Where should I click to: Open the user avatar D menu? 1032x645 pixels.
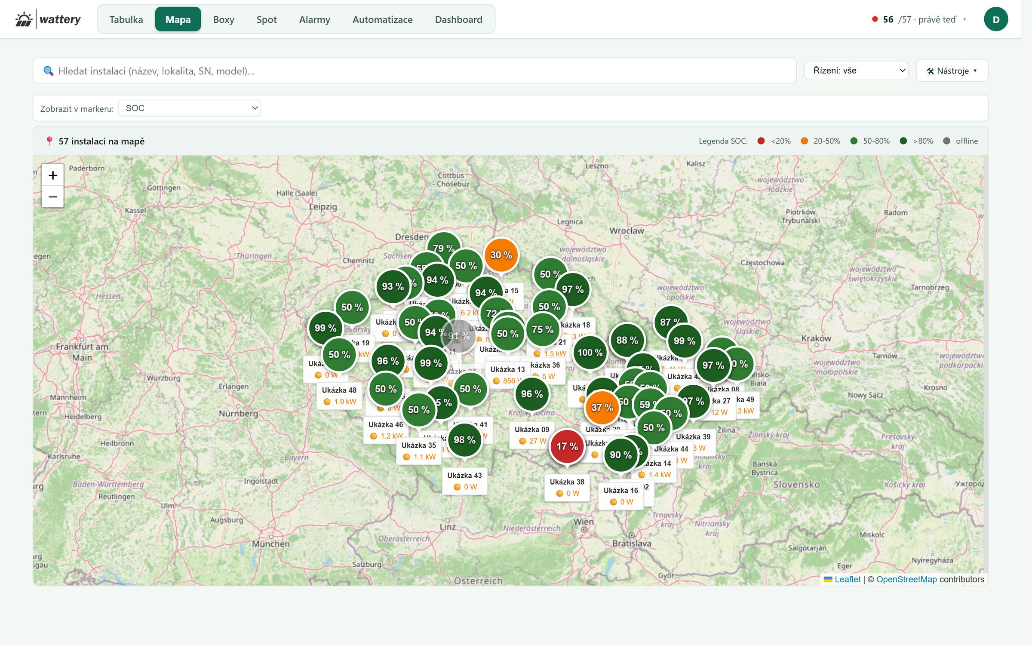tap(996, 19)
